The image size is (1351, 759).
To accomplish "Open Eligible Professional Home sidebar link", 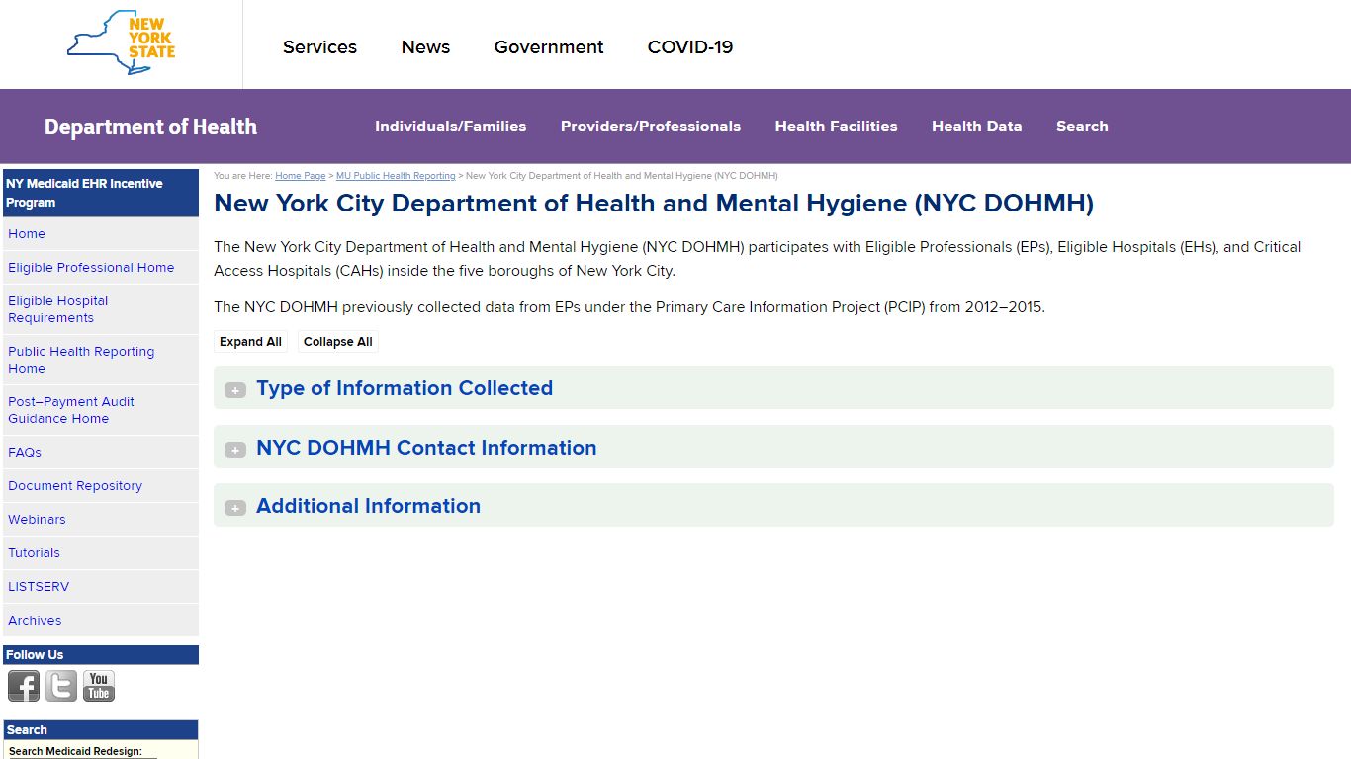I will coord(91,268).
